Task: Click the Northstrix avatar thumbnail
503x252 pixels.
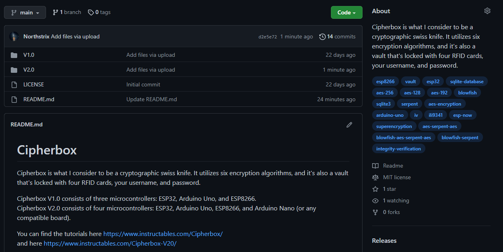Action: pyautogui.click(x=14, y=37)
